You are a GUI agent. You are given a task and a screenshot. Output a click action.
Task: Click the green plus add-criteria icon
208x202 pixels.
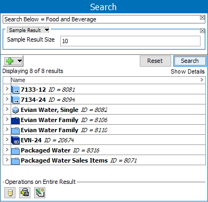tap(10, 61)
